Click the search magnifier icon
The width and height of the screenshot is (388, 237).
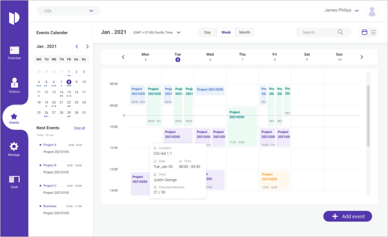coord(340,32)
